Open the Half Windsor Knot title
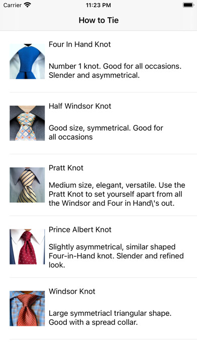This screenshot has height=350, width=197. 80,106
